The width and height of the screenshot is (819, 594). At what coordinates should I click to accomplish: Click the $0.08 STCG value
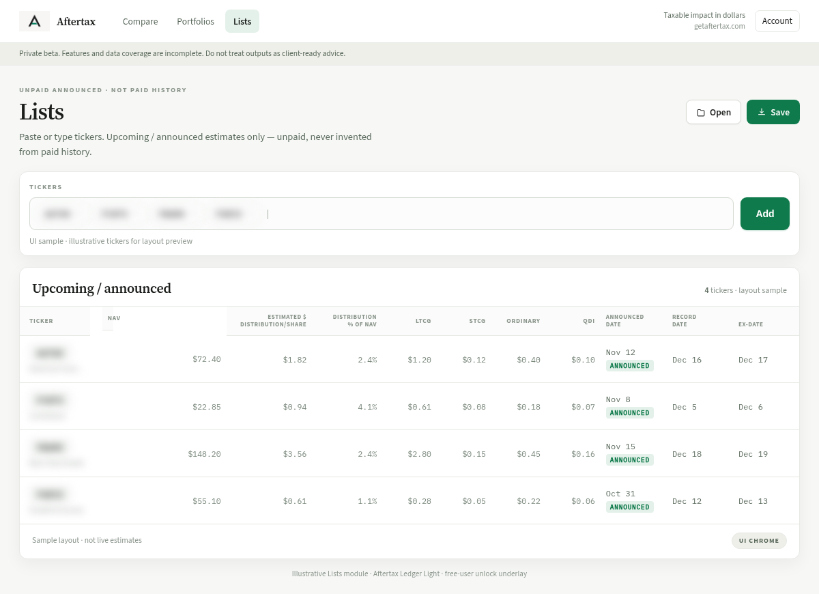tap(474, 407)
